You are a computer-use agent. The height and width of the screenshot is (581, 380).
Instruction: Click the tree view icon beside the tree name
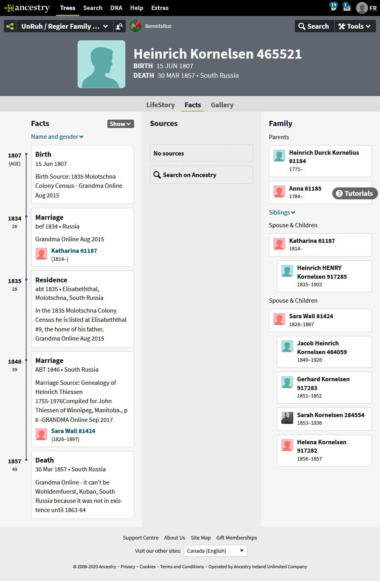click(10, 26)
